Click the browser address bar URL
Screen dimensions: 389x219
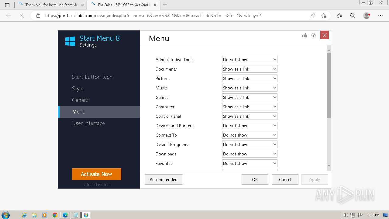[x=153, y=16]
